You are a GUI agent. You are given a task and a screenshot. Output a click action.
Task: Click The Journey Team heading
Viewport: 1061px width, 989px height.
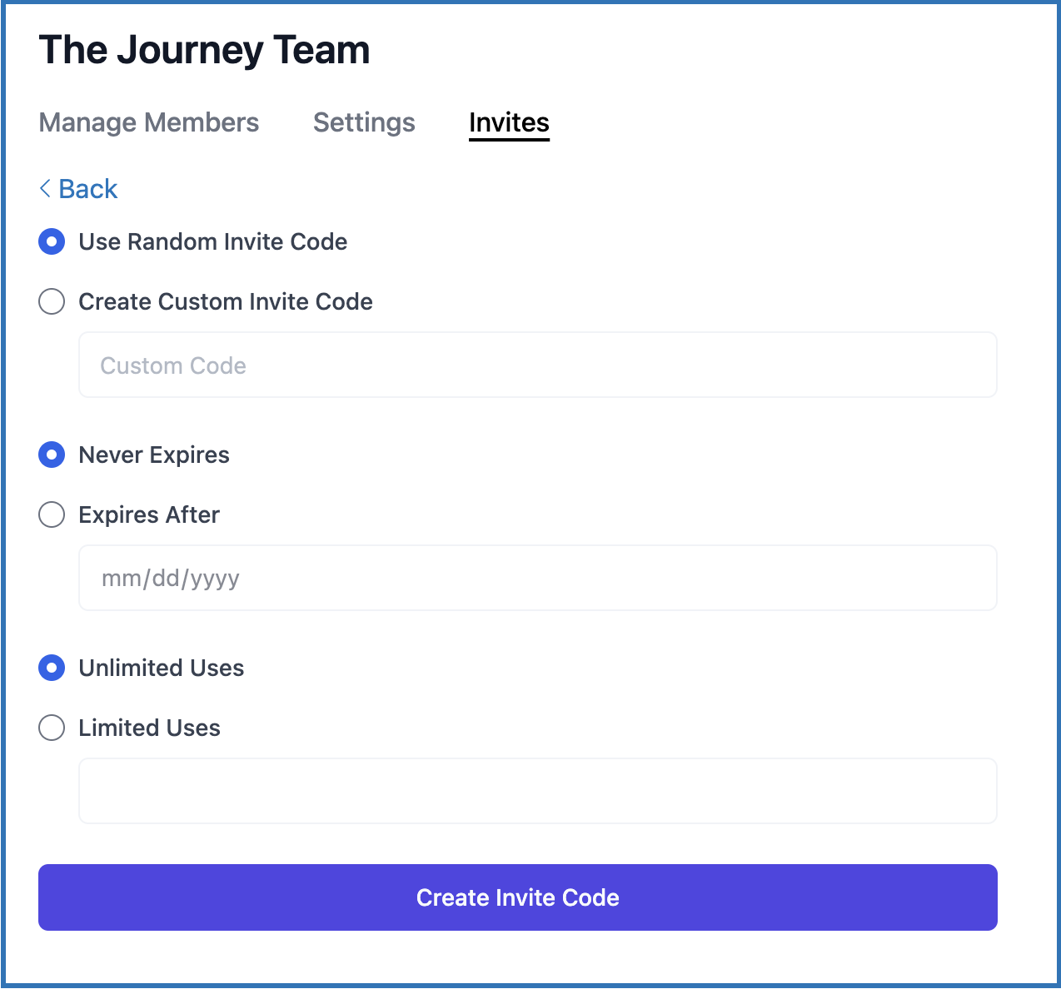[x=204, y=50]
